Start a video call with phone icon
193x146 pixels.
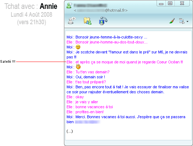coord(103,21)
